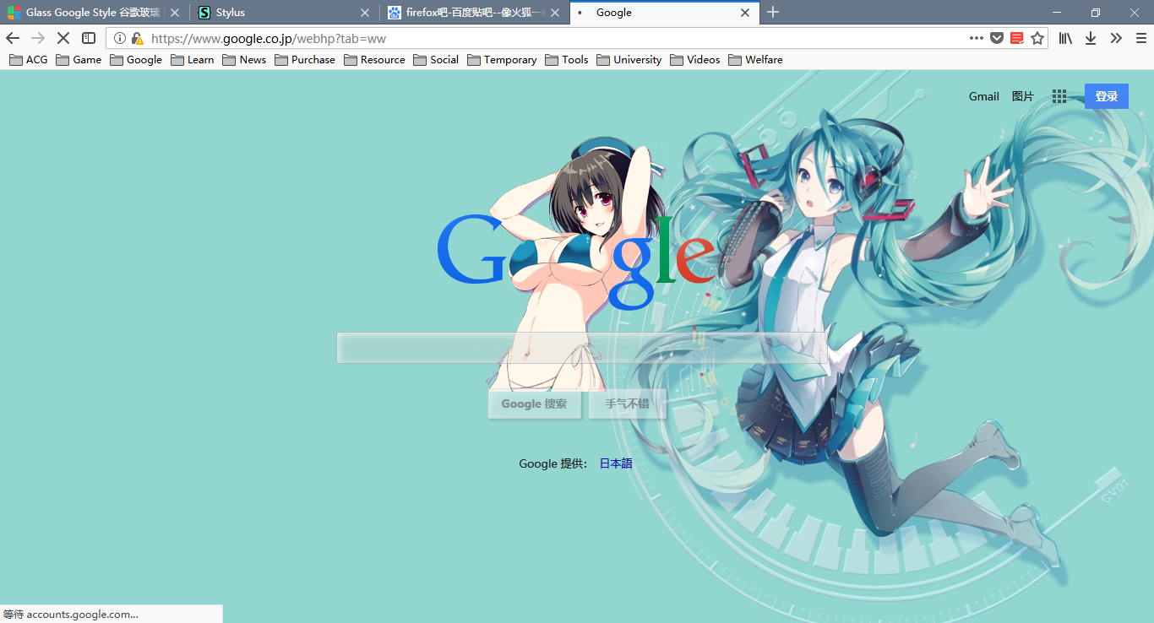Show site information via the circled i icon

pyautogui.click(x=120, y=38)
